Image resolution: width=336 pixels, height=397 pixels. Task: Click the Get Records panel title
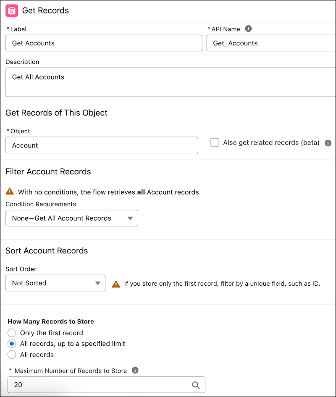point(45,11)
